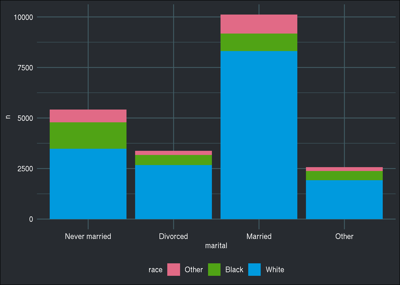Select the 'Other' x-axis category label
Viewport: 400px width, 285px height.
(344, 236)
